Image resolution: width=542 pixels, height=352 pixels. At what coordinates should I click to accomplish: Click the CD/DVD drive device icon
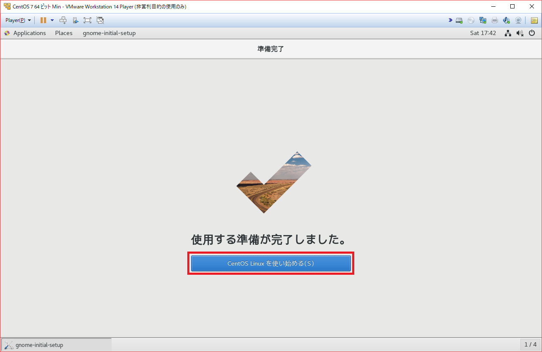click(x=471, y=20)
